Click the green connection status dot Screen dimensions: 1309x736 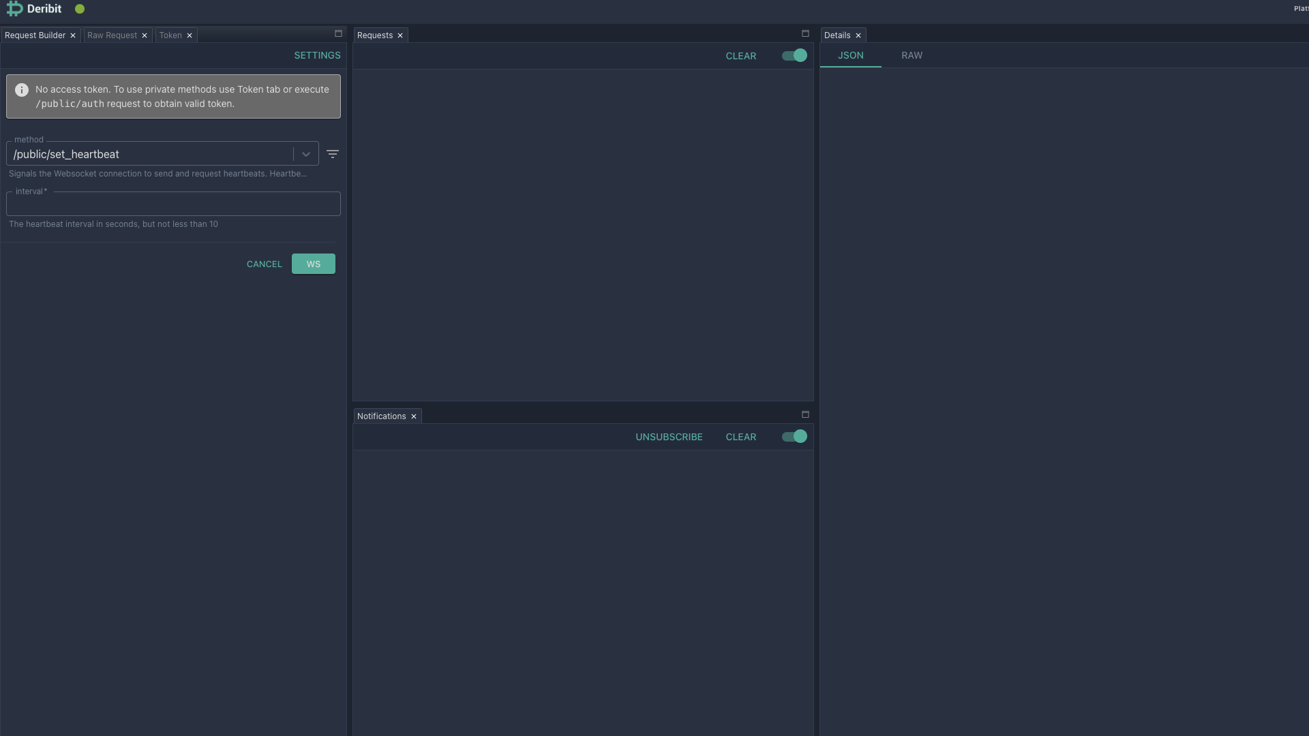pos(80,9)
